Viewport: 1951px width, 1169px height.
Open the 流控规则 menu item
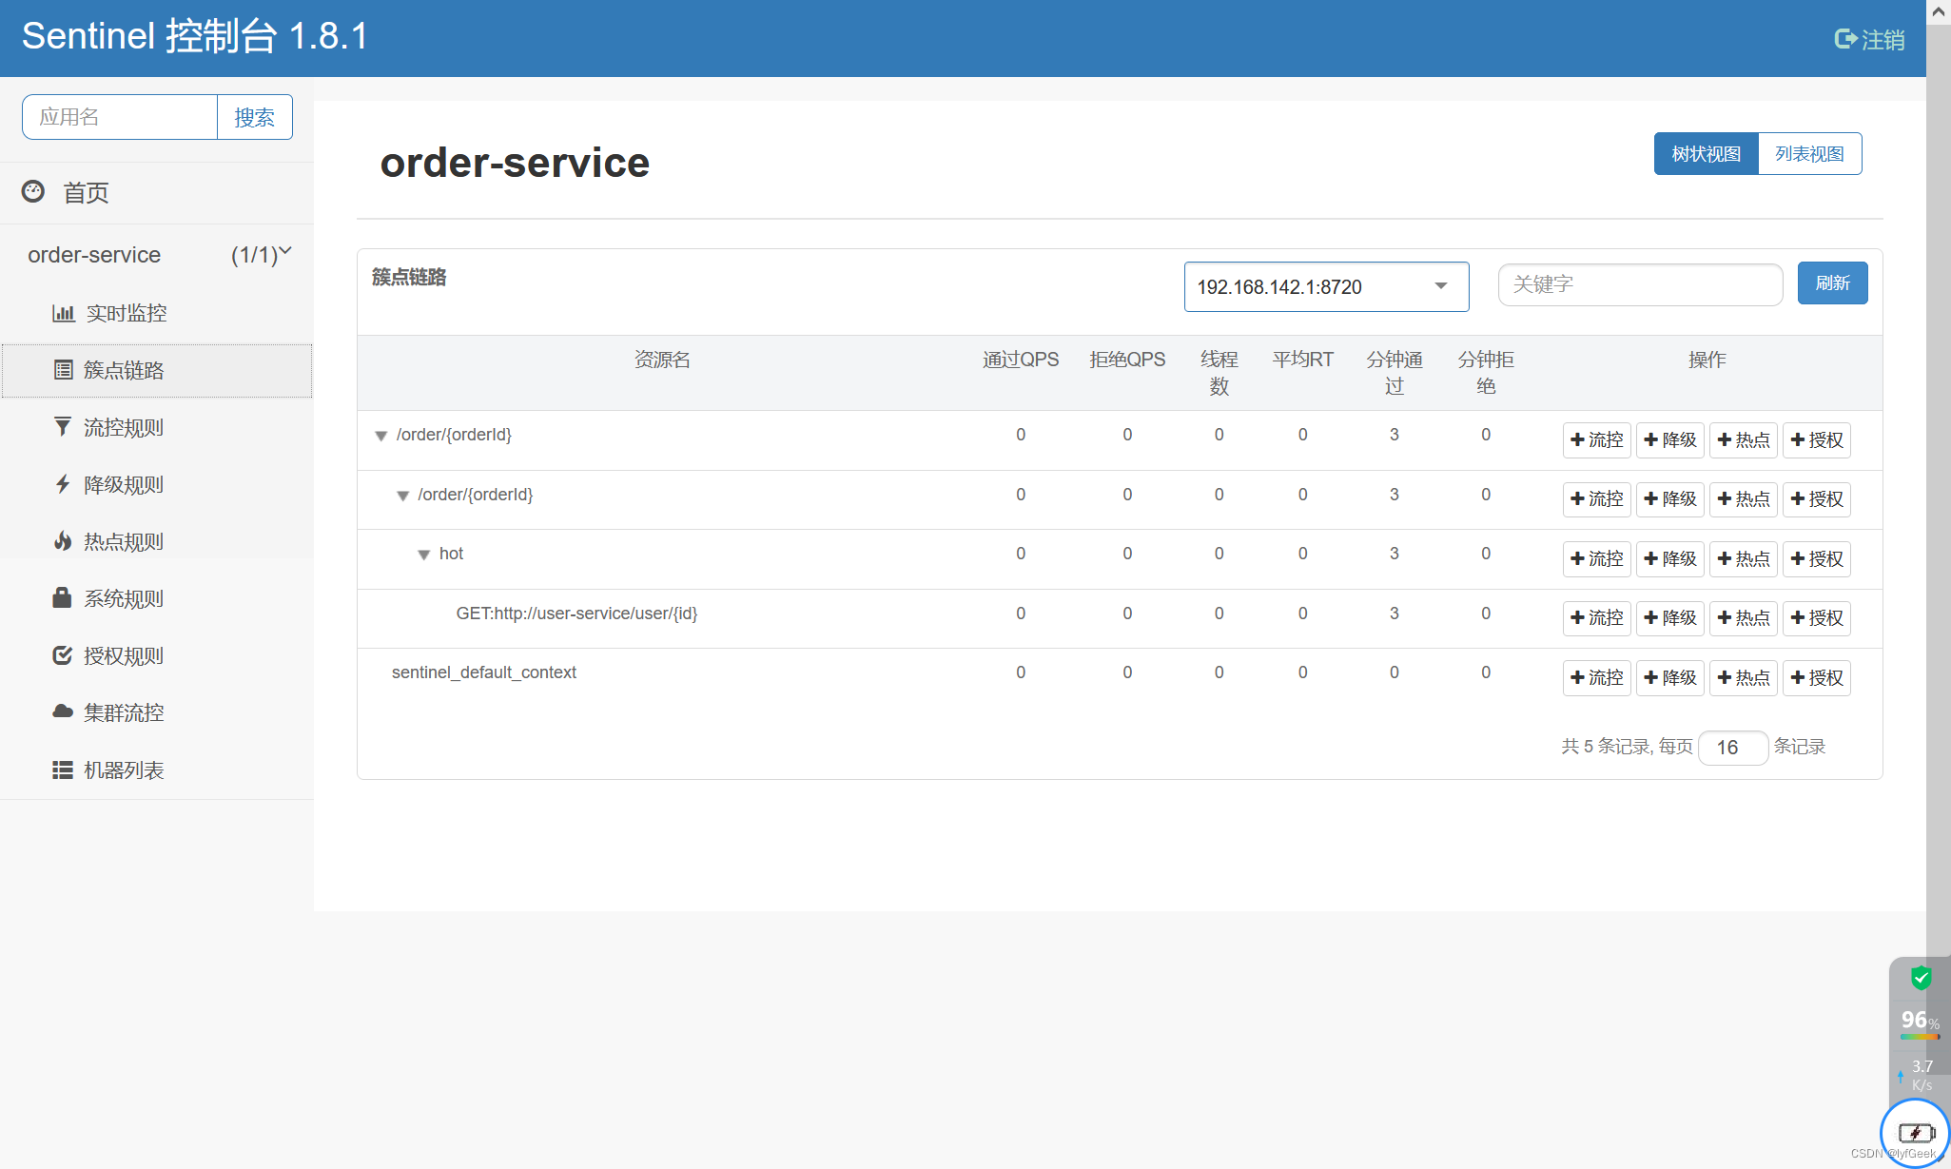click(156, 427)
